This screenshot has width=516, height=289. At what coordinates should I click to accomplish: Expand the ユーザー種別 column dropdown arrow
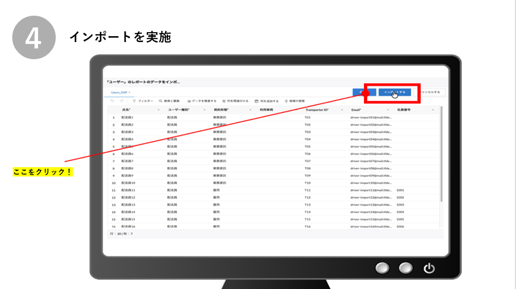(x=204, y=111)
